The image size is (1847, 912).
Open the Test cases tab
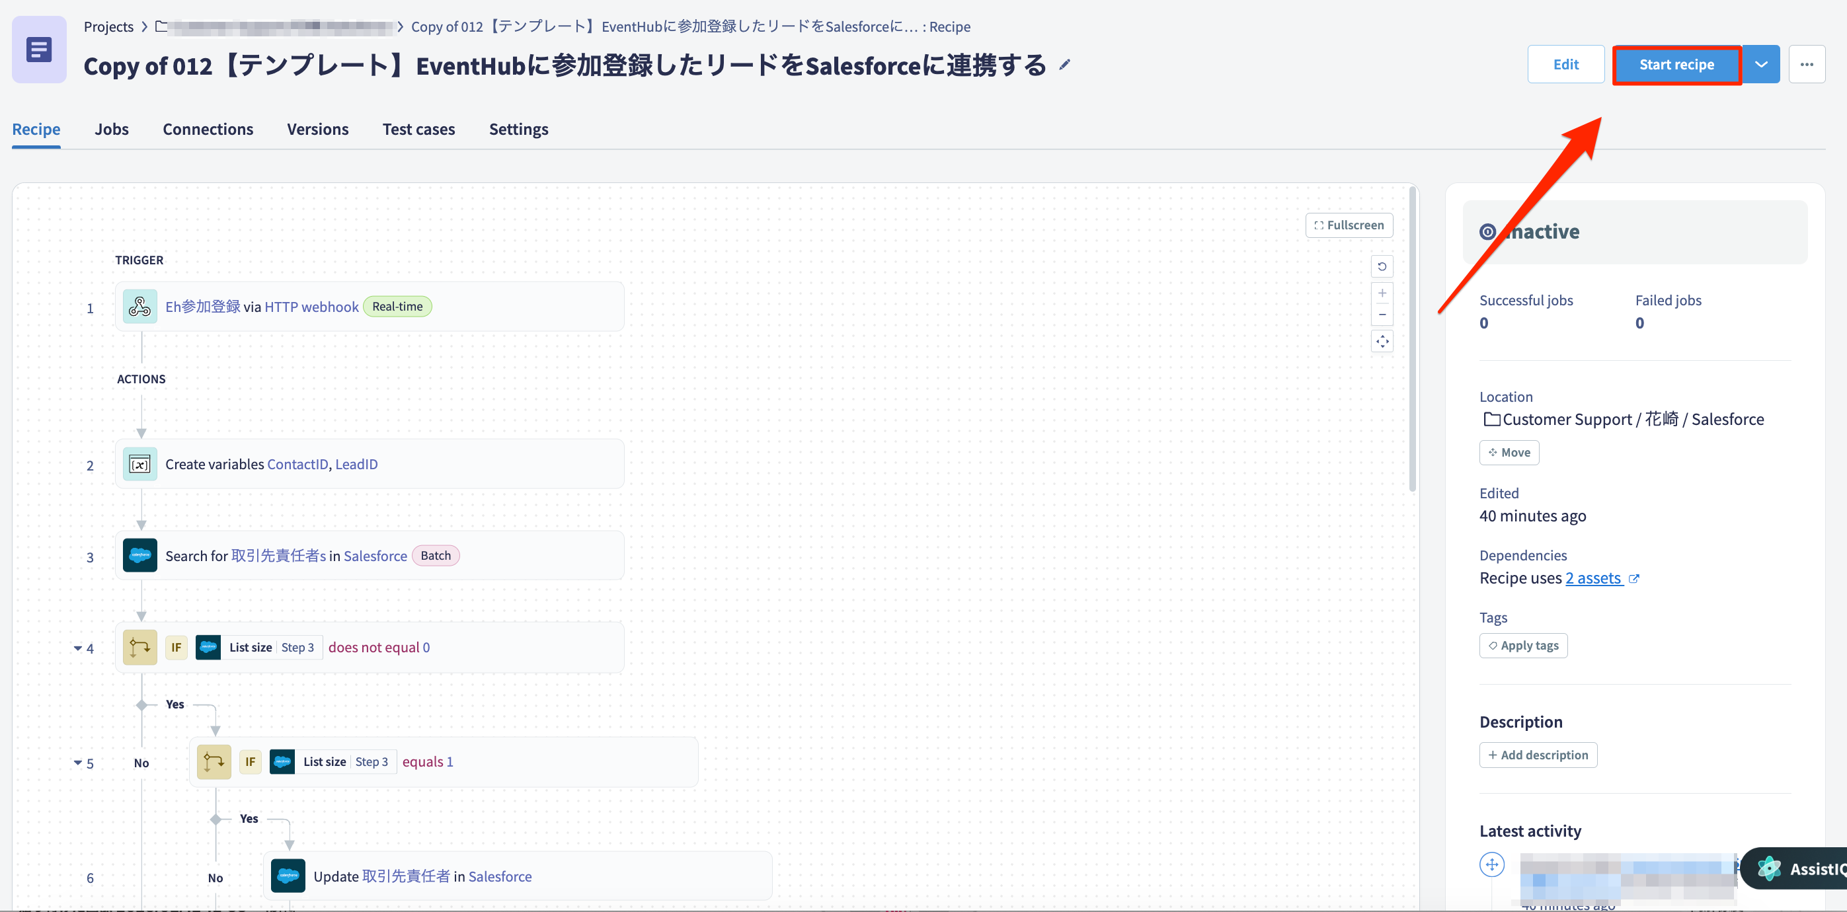pos(418,129)
